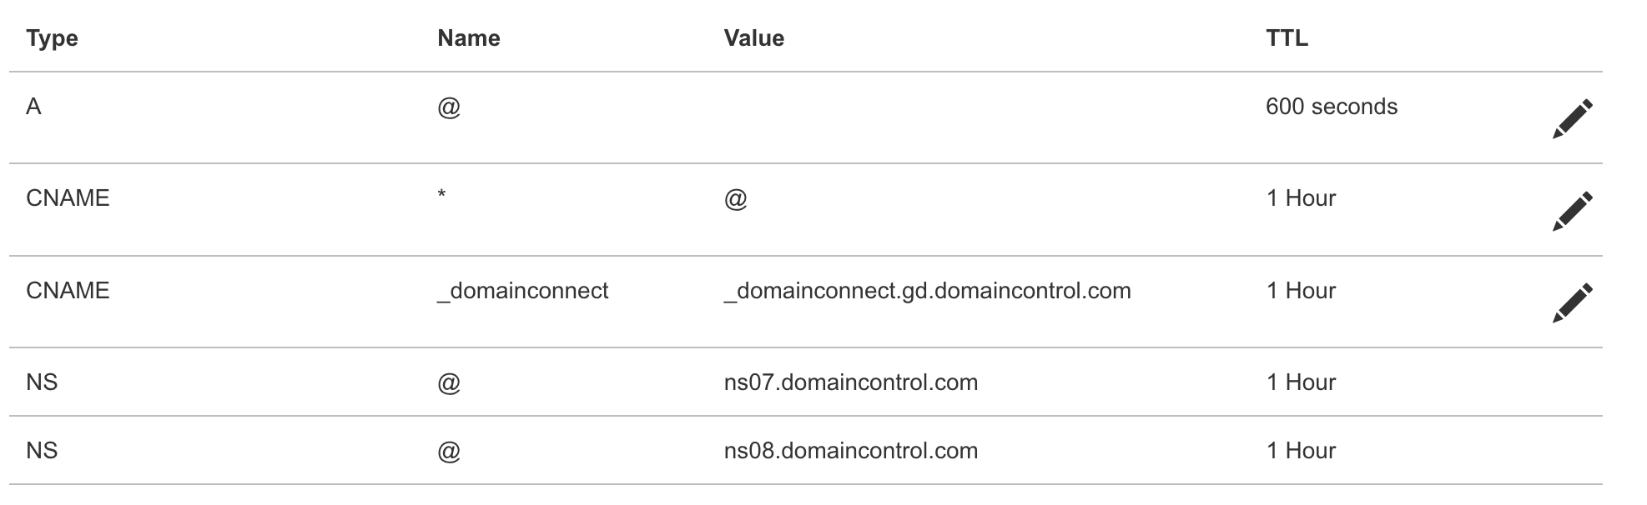Click the asterisk name of wildcard CNAME
Viewport: 1647px width, 505px height.
click(x=441, y=195)
